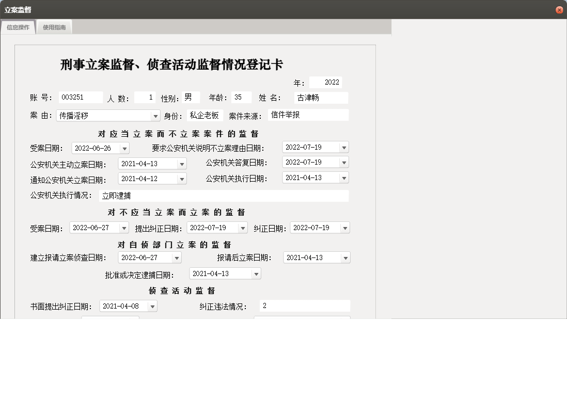
Task: Expand 公安机关答复日期 date dropdown
Action: [344, 163]
